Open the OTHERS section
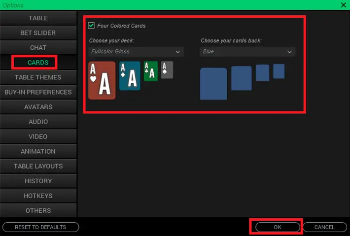 [38, 210]
